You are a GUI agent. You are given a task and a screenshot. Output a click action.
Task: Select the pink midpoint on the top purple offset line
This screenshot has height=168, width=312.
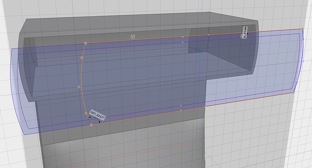point(183,42)
